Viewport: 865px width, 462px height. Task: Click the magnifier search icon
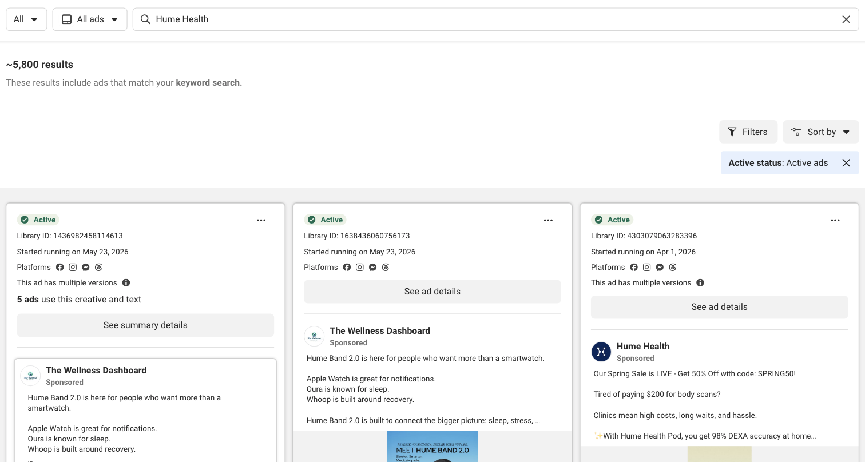point(145,19)
